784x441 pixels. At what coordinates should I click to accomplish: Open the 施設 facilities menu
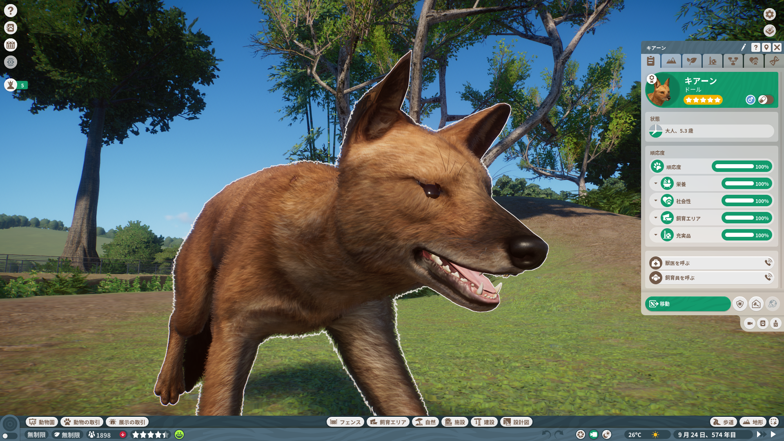(455, 422)
